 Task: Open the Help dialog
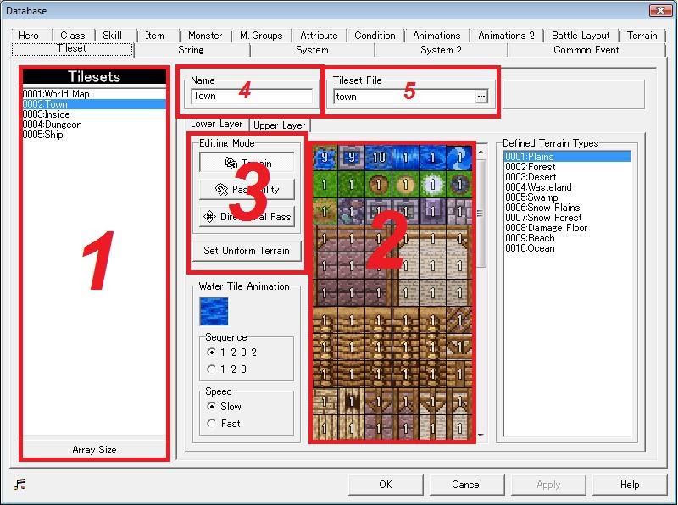click(x=631, y=485)
